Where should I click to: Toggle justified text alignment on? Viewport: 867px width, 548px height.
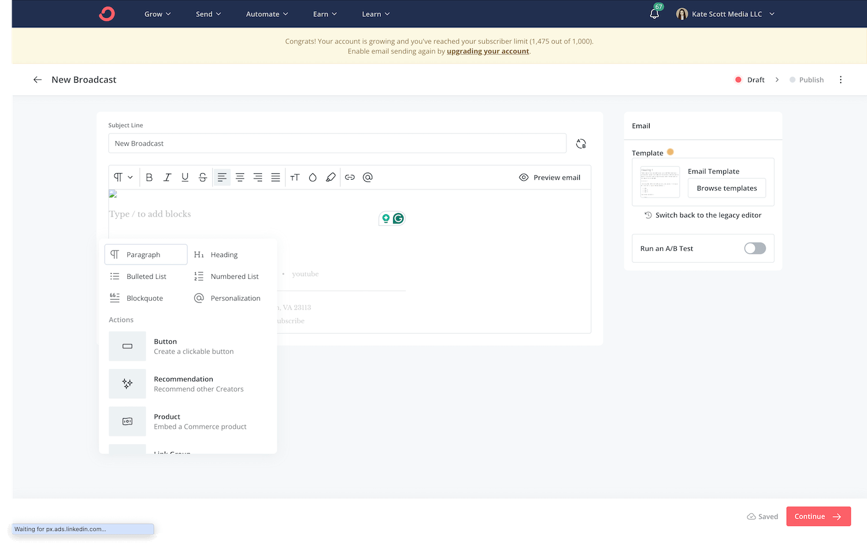[276, 177]
